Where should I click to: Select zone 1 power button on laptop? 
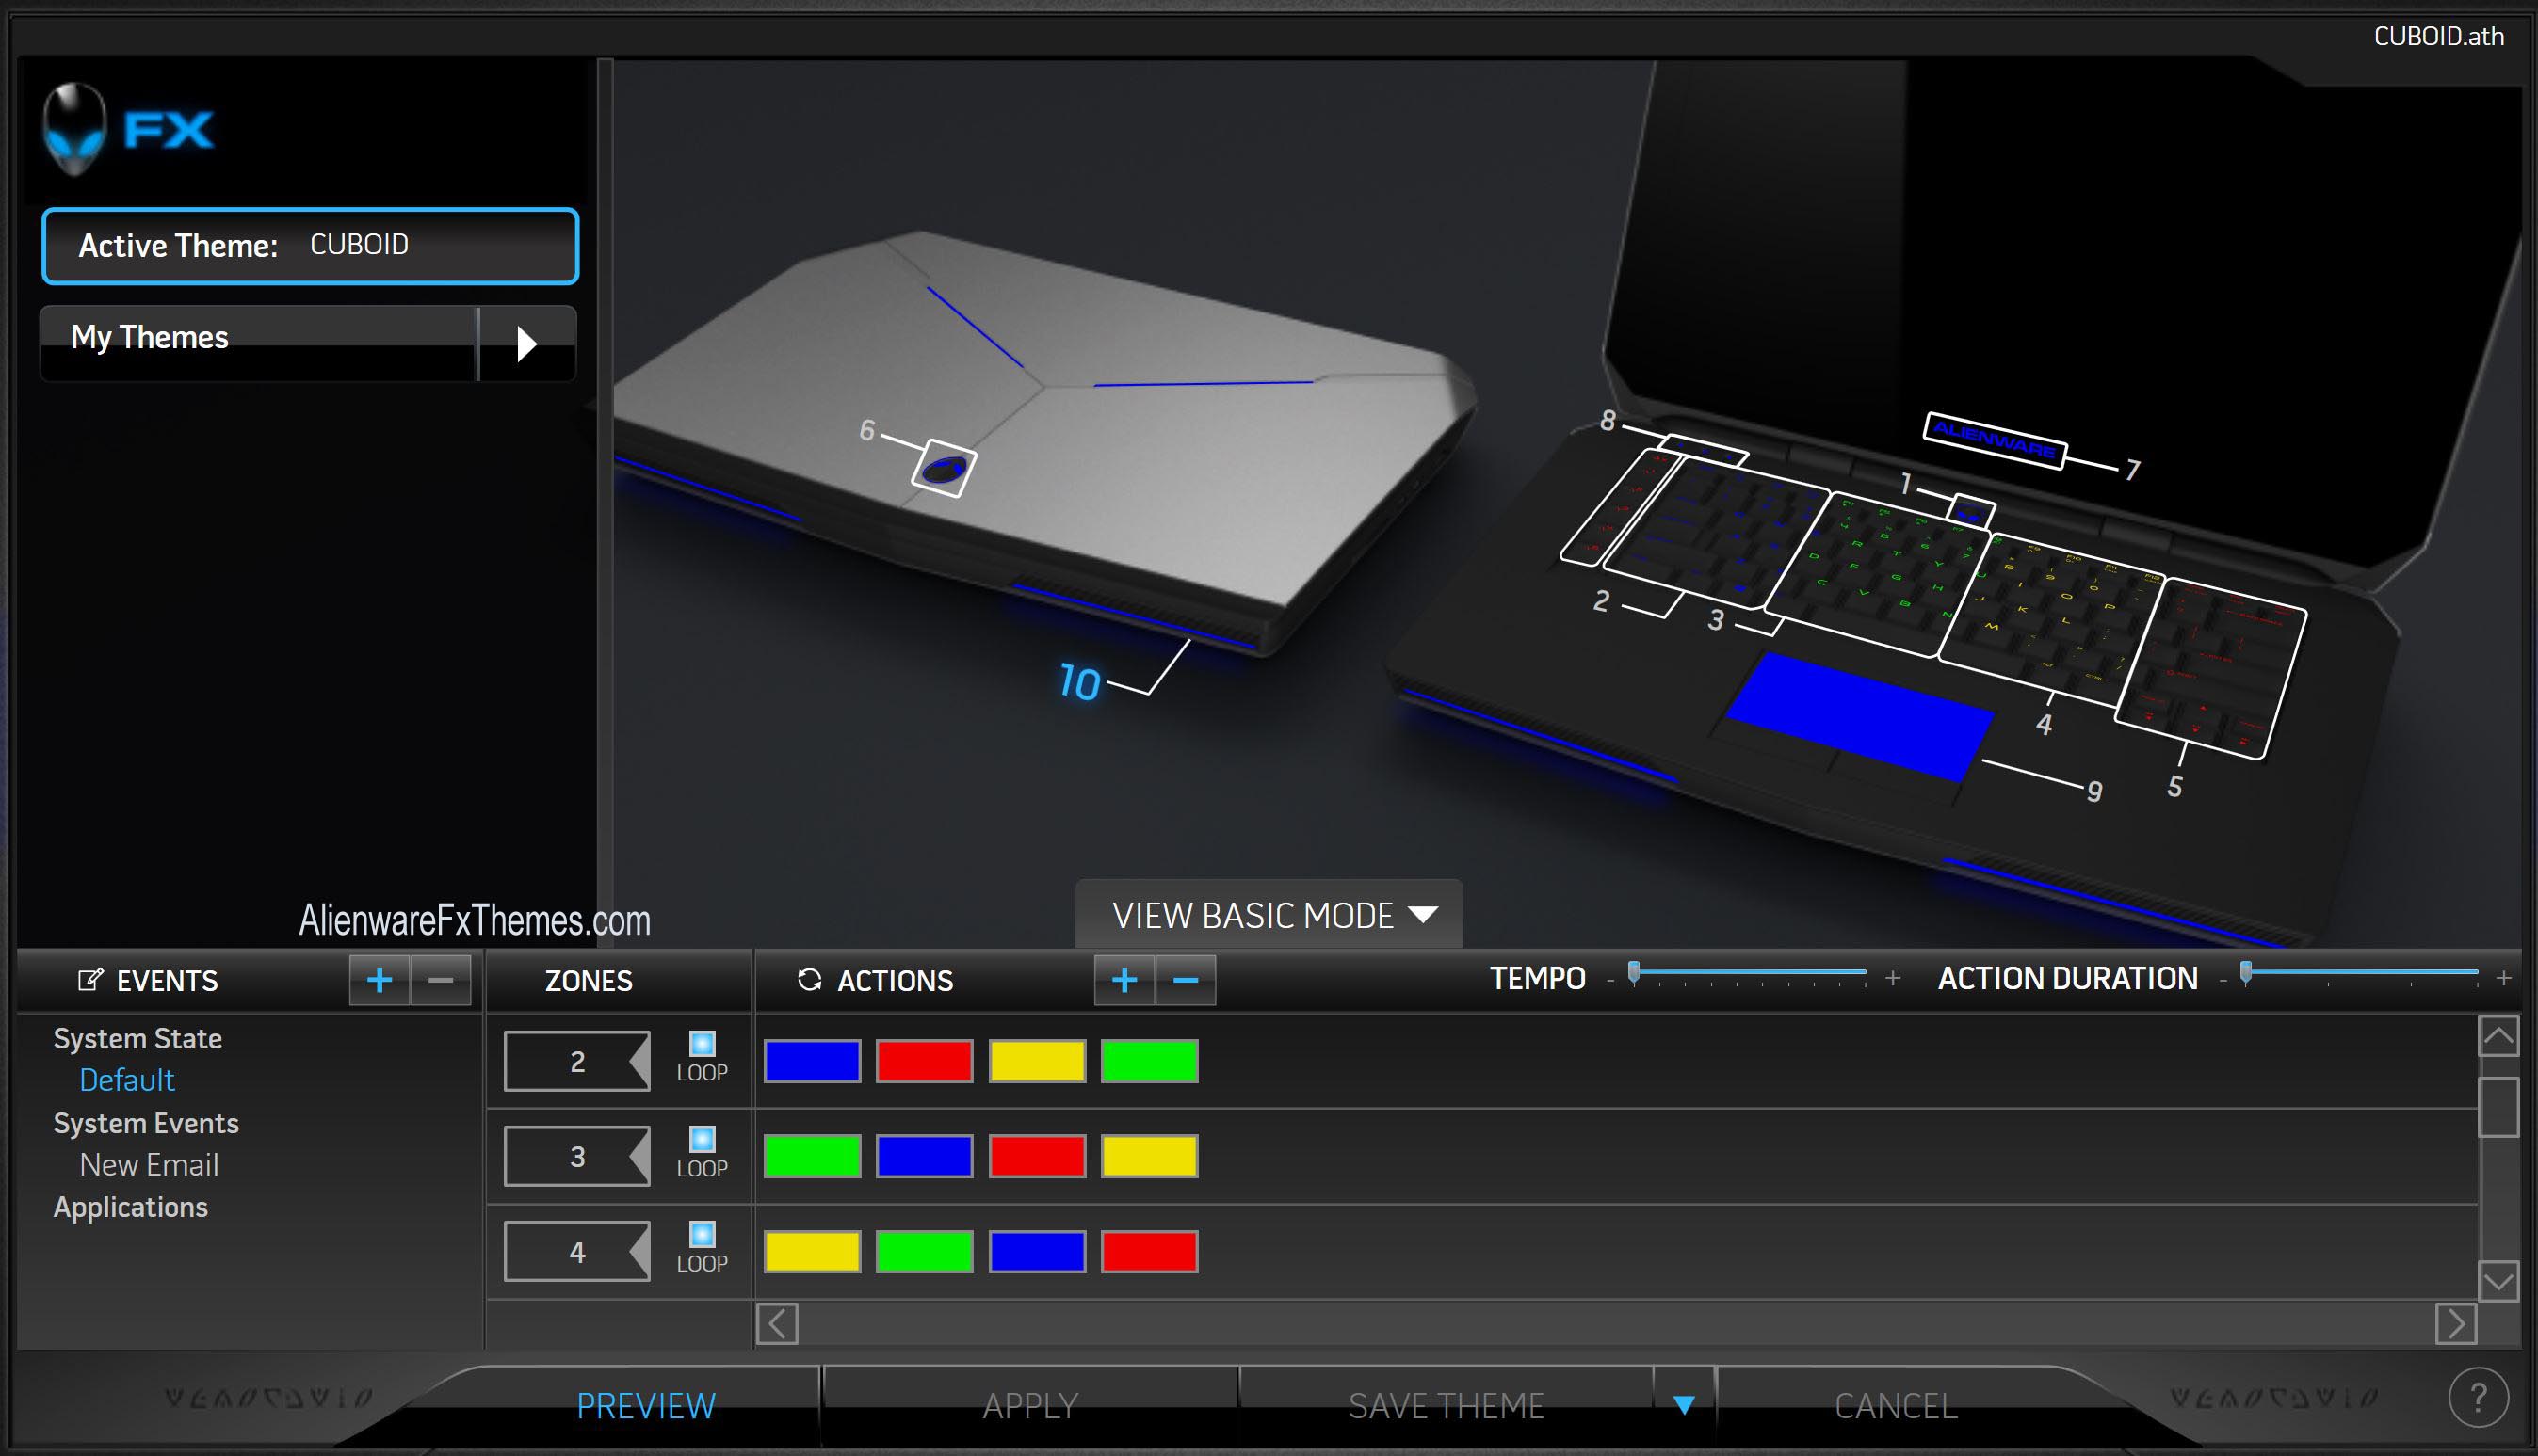coord(1971,512)
